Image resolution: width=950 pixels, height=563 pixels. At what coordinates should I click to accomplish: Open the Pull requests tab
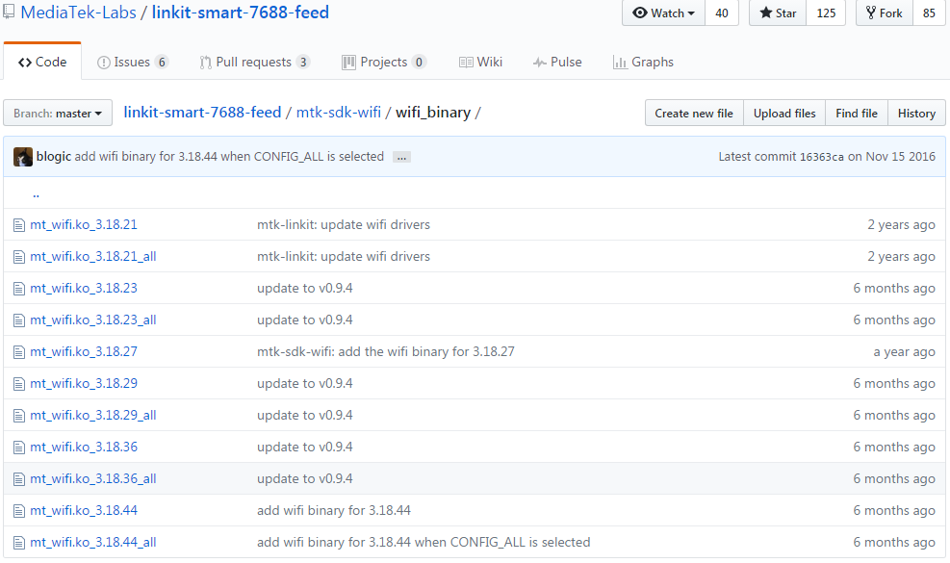(x=254, y=62)
